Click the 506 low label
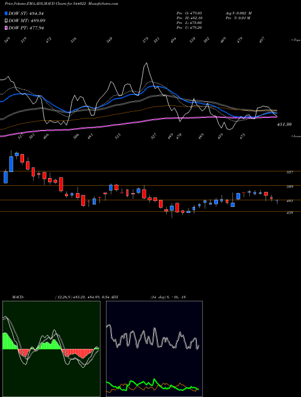This screenshot has height=397, width=301. point(76,136)
